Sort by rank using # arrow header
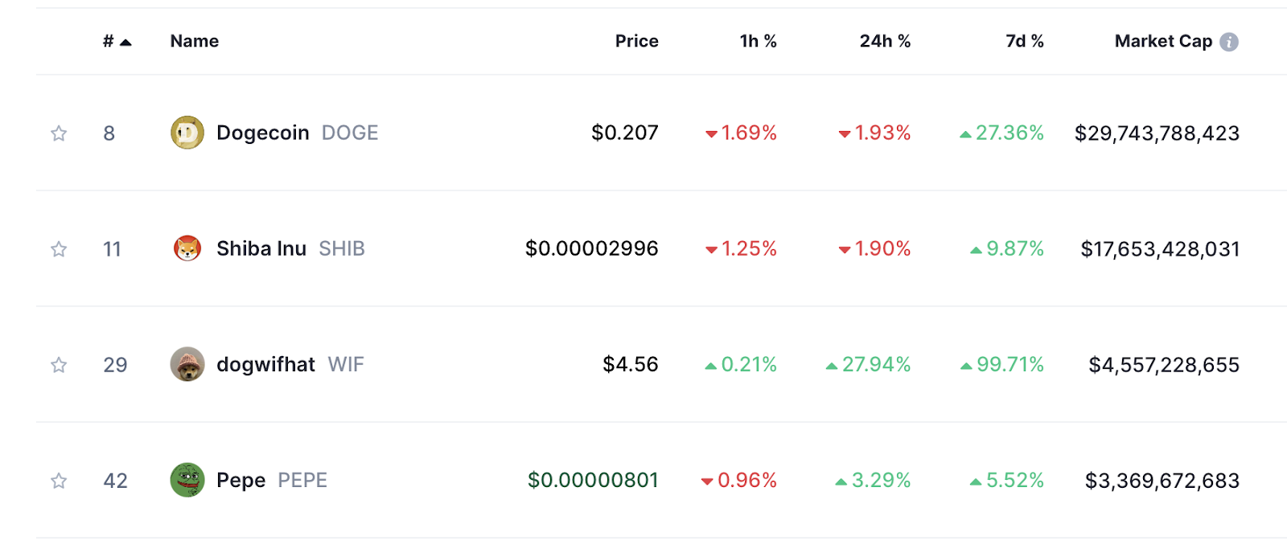Viewport: 1287px width, 553px height. (117, 41)
